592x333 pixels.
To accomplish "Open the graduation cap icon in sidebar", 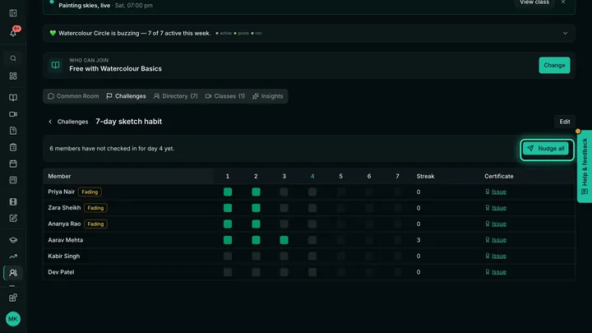I will 13,240.
